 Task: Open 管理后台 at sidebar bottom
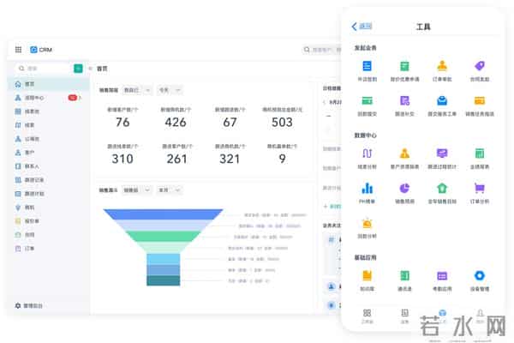[x=33, y=305]
